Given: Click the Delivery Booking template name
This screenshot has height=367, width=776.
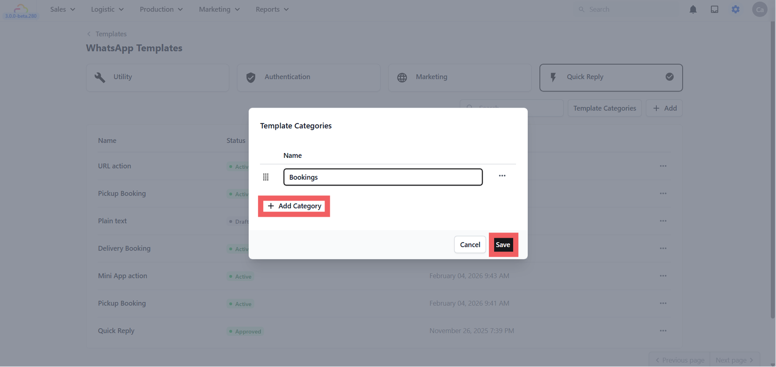Looking at the screenshot, I should 124,248.
